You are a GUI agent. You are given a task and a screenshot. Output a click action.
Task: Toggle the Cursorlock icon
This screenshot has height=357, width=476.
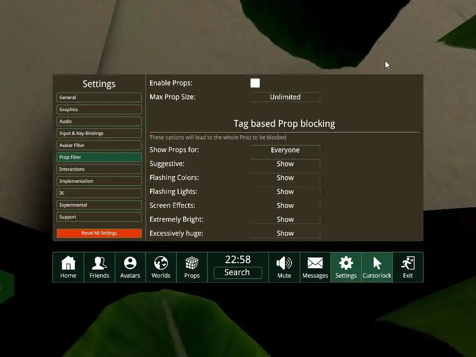pos(377,267)
